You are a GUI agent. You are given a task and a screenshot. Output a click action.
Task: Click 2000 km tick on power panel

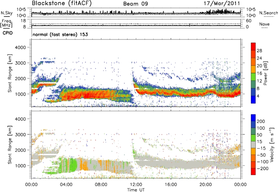[20, 78]
